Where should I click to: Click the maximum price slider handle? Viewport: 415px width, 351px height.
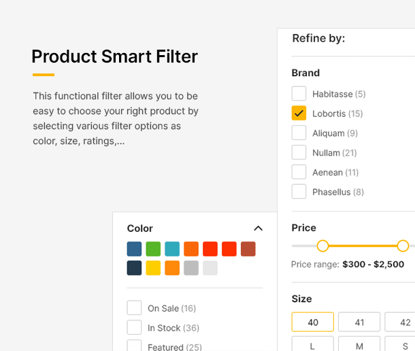click(x=403, y=246)
